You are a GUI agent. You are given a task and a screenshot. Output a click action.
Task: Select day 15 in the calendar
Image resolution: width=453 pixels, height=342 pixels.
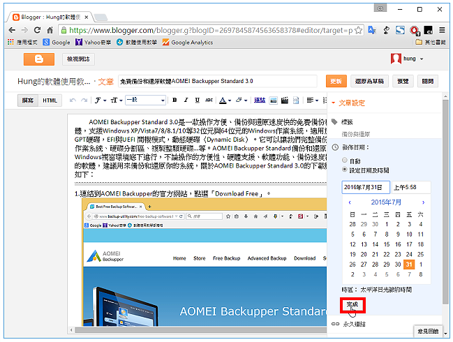(387, 244)
